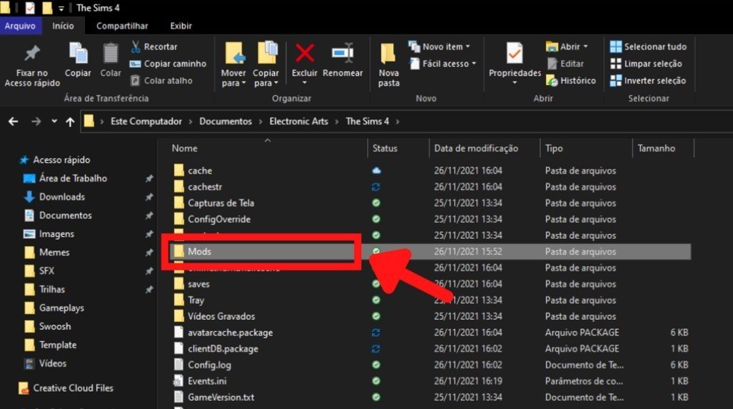Open the Mover para dropdown
Screen dimensions: 733x409
point(233,78)
